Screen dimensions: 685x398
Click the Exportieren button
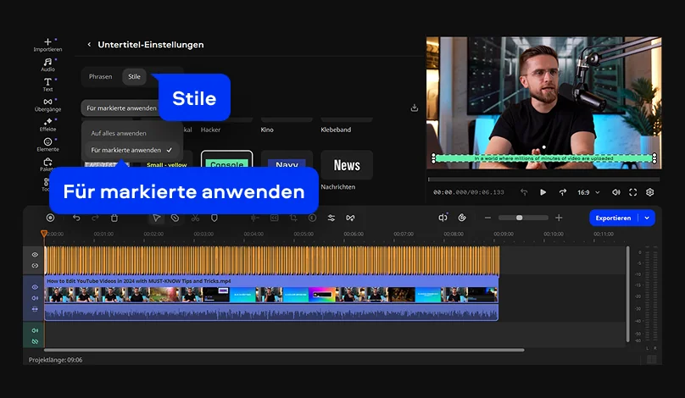613,218
